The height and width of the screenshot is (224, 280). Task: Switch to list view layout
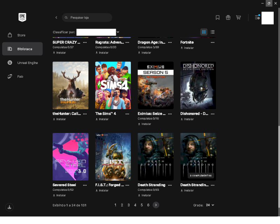pyautogui.click(x=212, y=32)
